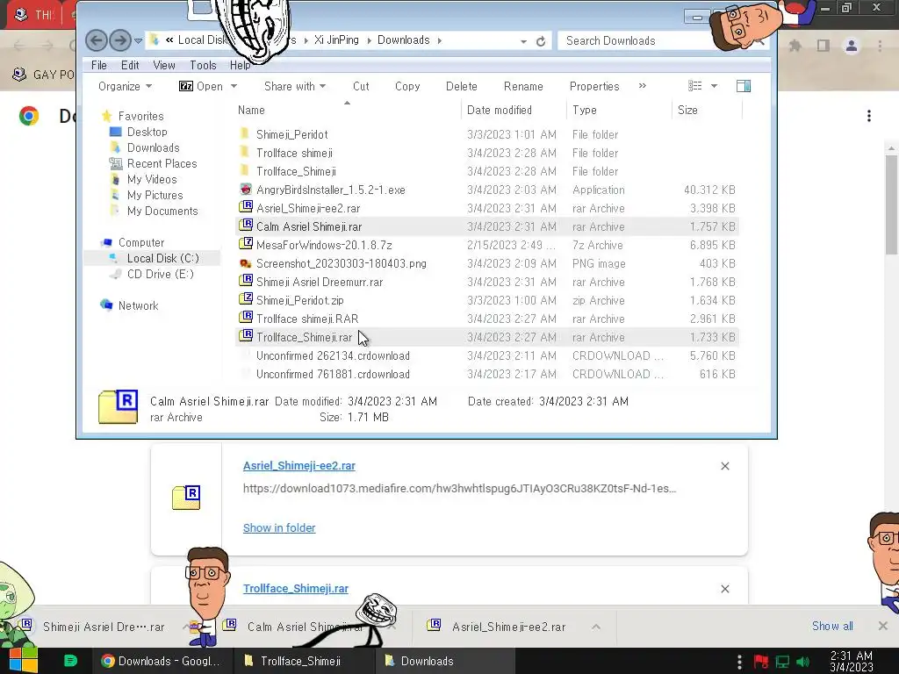Screen dimensions: 899x674
Task: Select the Calm Asriel Shimeji.rar file icon
Action: [246, 226]
